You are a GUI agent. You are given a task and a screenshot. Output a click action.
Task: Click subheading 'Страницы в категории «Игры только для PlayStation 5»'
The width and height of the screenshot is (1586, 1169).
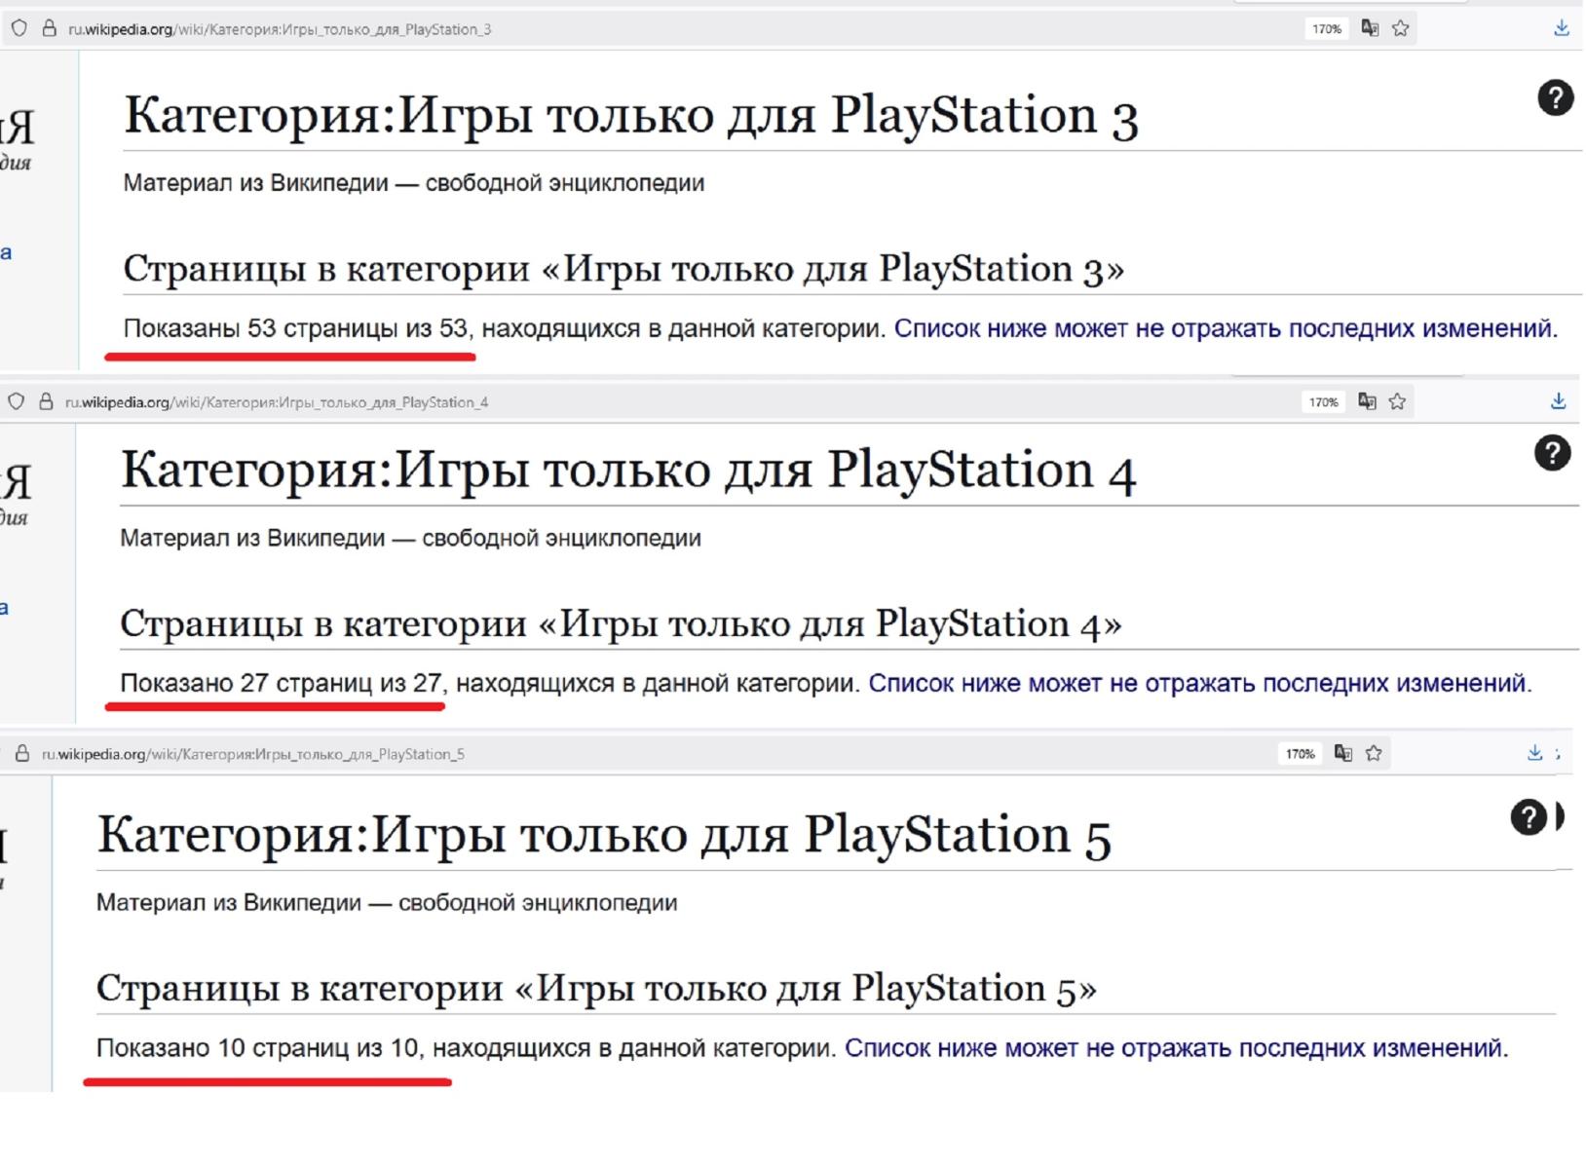tap(596, 989)
